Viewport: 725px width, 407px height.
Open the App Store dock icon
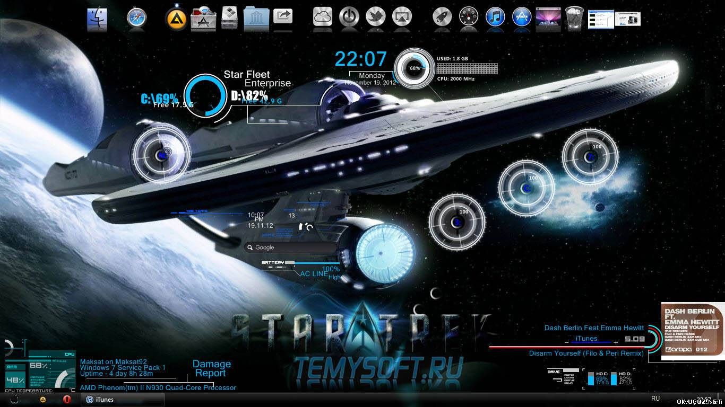(522, 17)
